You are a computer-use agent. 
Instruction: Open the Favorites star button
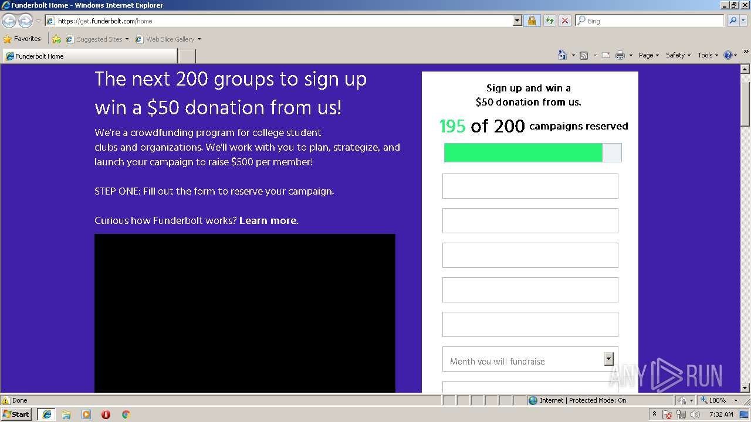click(x=22, y=39)
